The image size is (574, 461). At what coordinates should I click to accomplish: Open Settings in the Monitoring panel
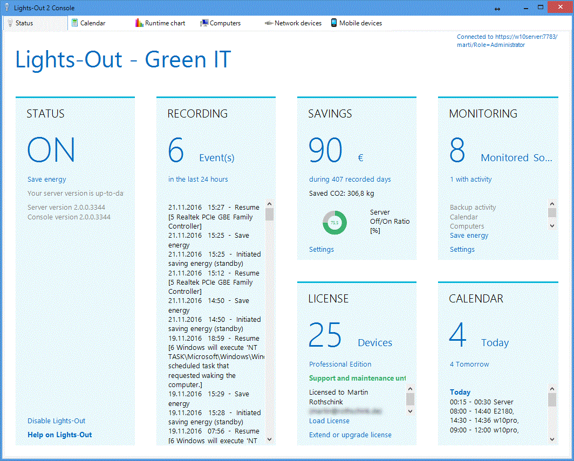(462, 249)
